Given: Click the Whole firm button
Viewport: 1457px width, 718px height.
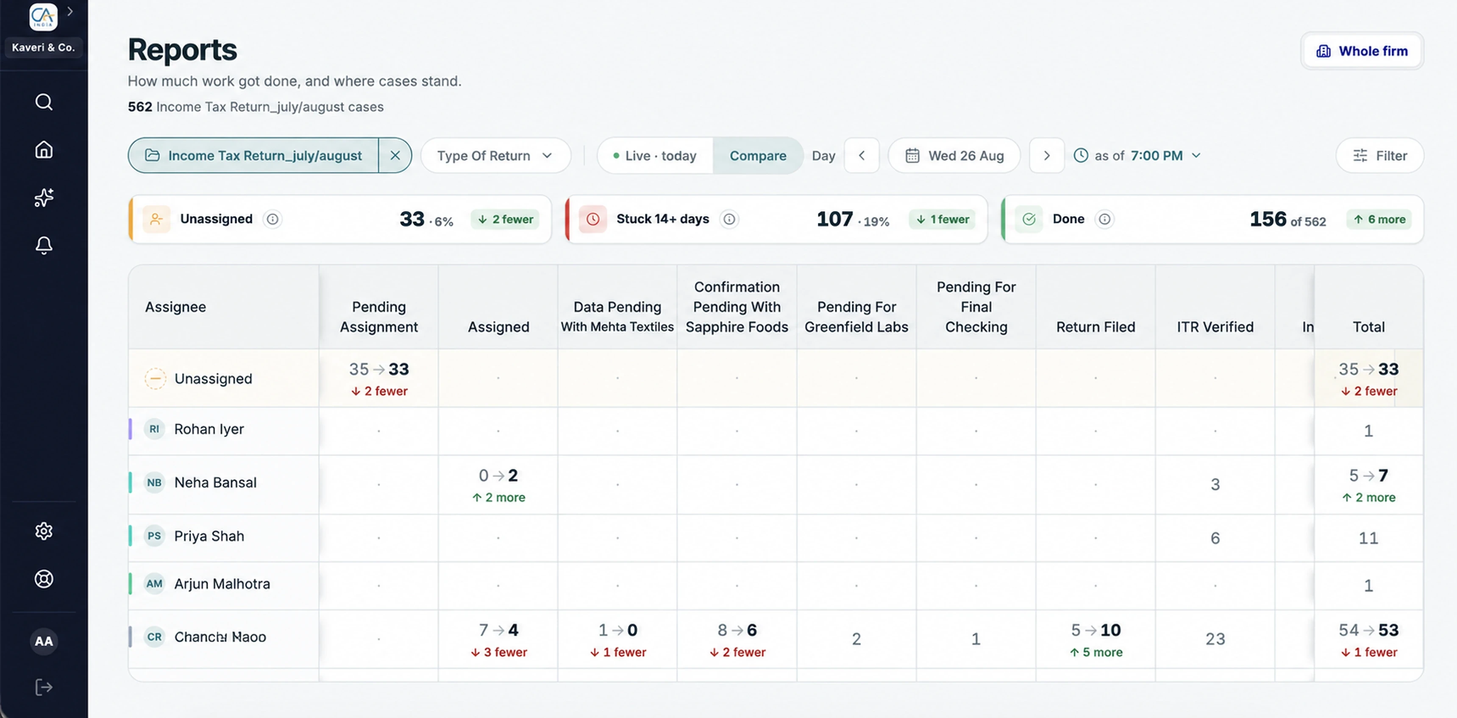Looking at the screenshot, I should [1362, 51].
